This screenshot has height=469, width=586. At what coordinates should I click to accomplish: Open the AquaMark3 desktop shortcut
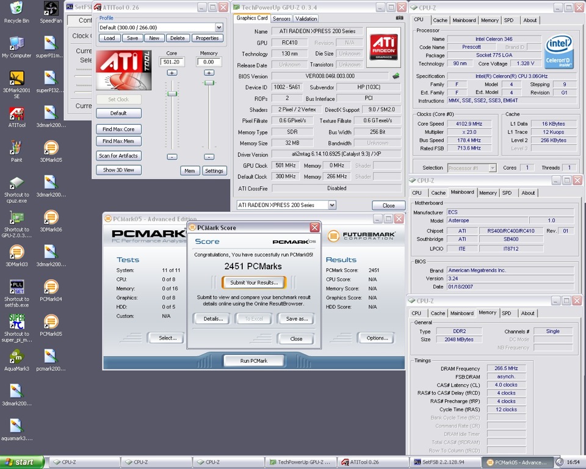click(x=16, y=360)
